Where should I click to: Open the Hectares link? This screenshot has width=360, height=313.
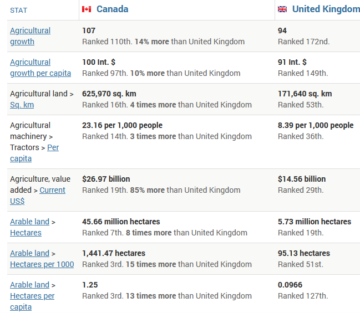(x=26, y=233)
